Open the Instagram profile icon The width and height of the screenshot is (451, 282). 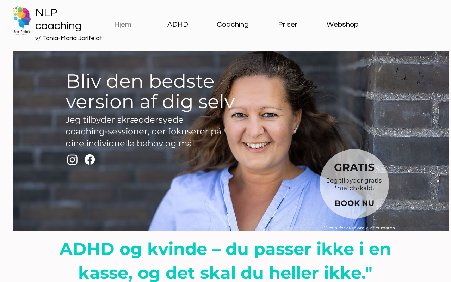point(72,160)
